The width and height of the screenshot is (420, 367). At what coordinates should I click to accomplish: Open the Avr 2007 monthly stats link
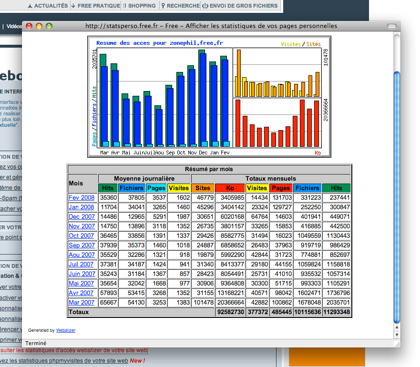(81, 293)
